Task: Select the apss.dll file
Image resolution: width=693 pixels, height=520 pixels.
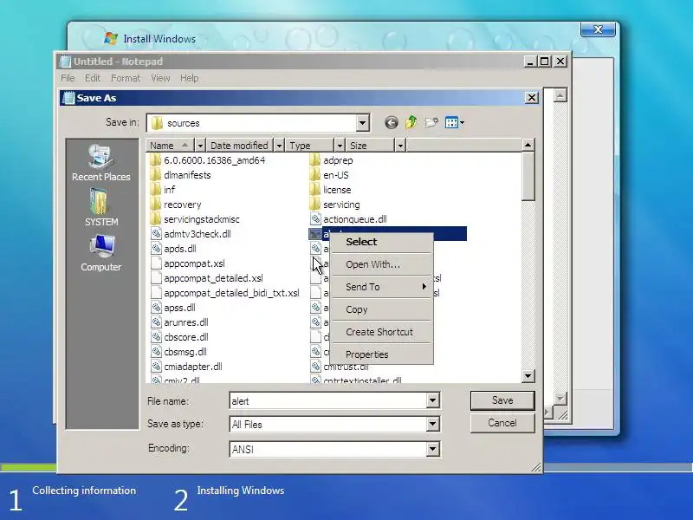Action: click(x=172, y=308)
